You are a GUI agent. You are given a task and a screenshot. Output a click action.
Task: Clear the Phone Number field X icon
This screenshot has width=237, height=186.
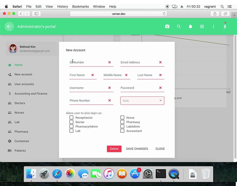(109, 100)
